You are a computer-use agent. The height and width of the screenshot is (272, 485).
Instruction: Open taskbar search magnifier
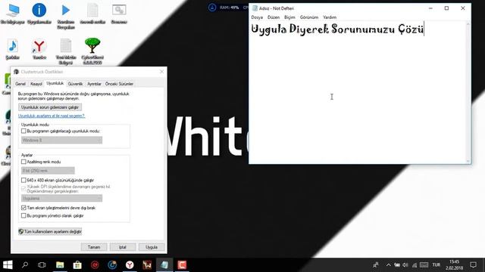pos(25,265)
